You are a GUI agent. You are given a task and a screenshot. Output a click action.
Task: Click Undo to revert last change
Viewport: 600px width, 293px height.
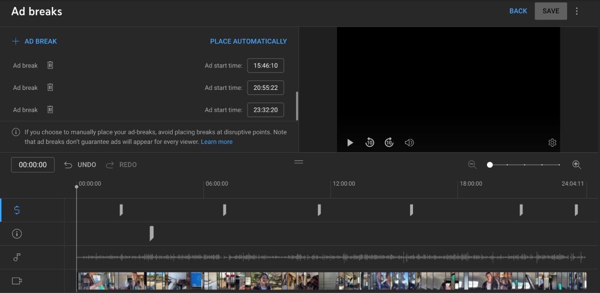(80, 164)
